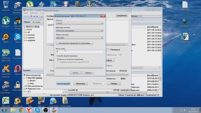The width and height of the screenshot is (201, 113).
Task: Click the Сохранить button
Action: pos(122,15)
